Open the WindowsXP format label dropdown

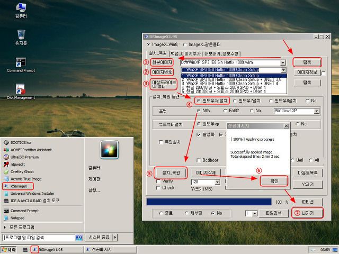[317, 111]
